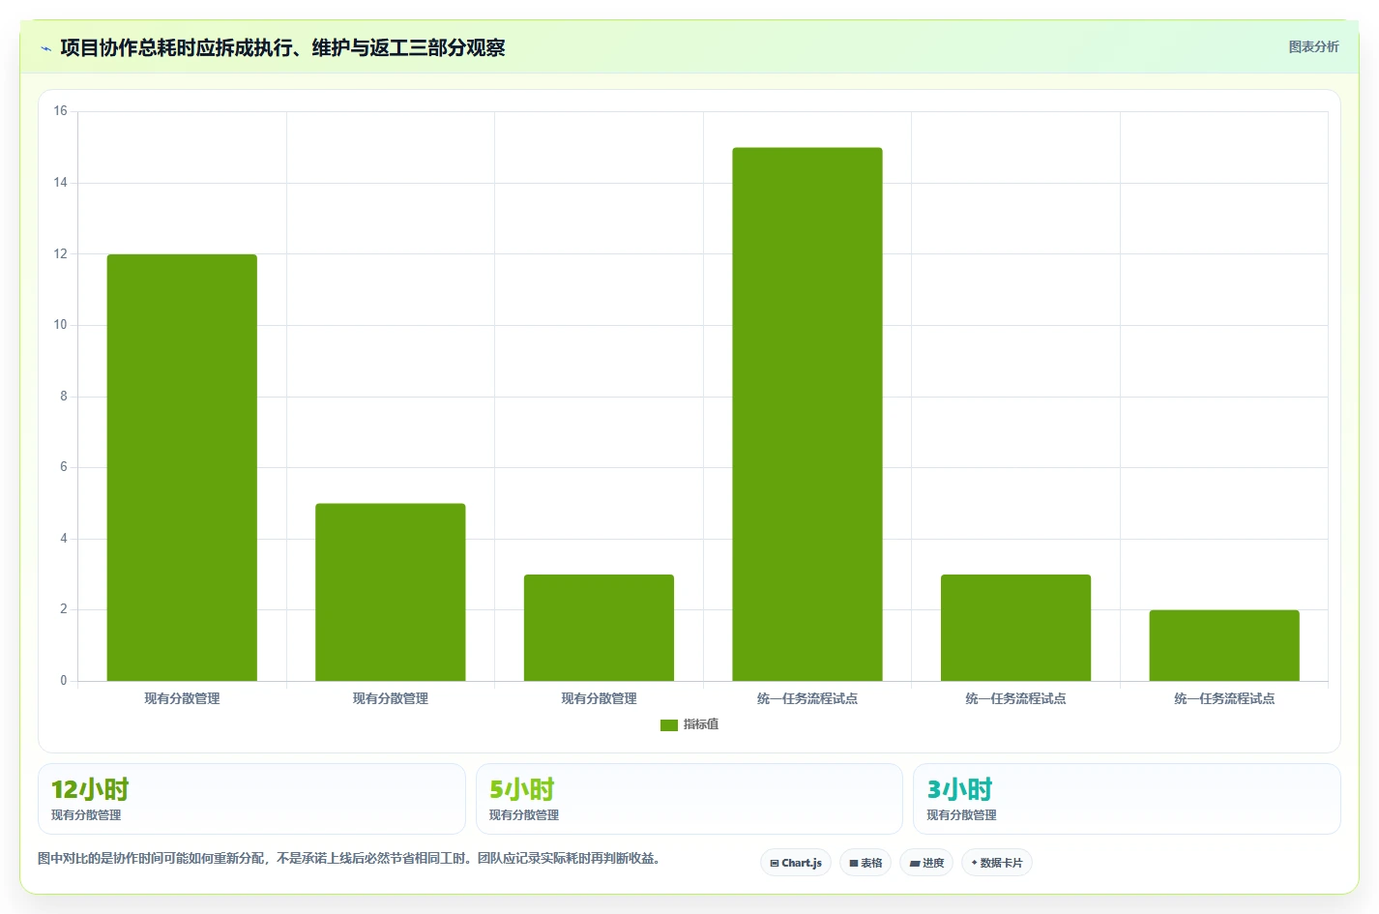Open the Chart.js chip
The image size is (1379, 914).
click(x=796, y=863)
